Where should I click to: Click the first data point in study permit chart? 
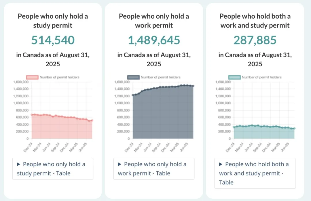point(32,115)
